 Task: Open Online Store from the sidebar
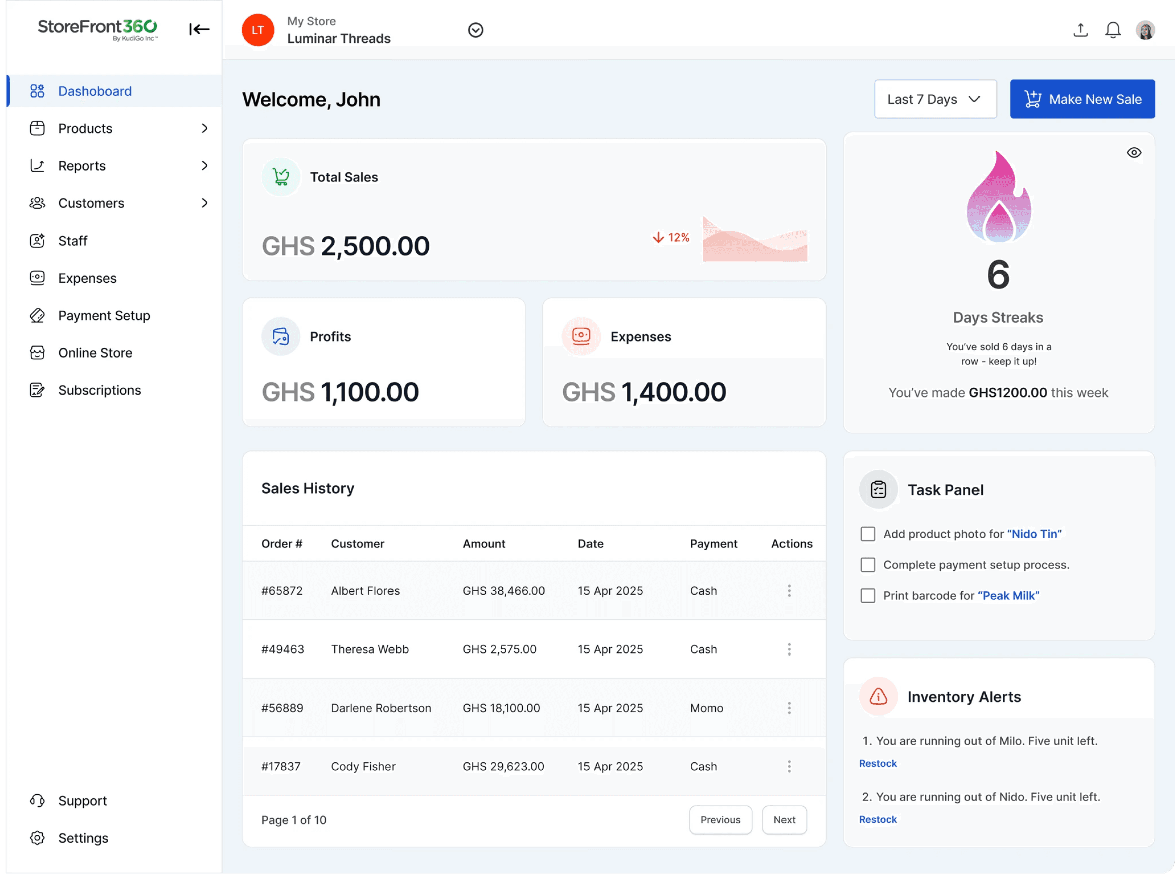(x=95, y=353)
